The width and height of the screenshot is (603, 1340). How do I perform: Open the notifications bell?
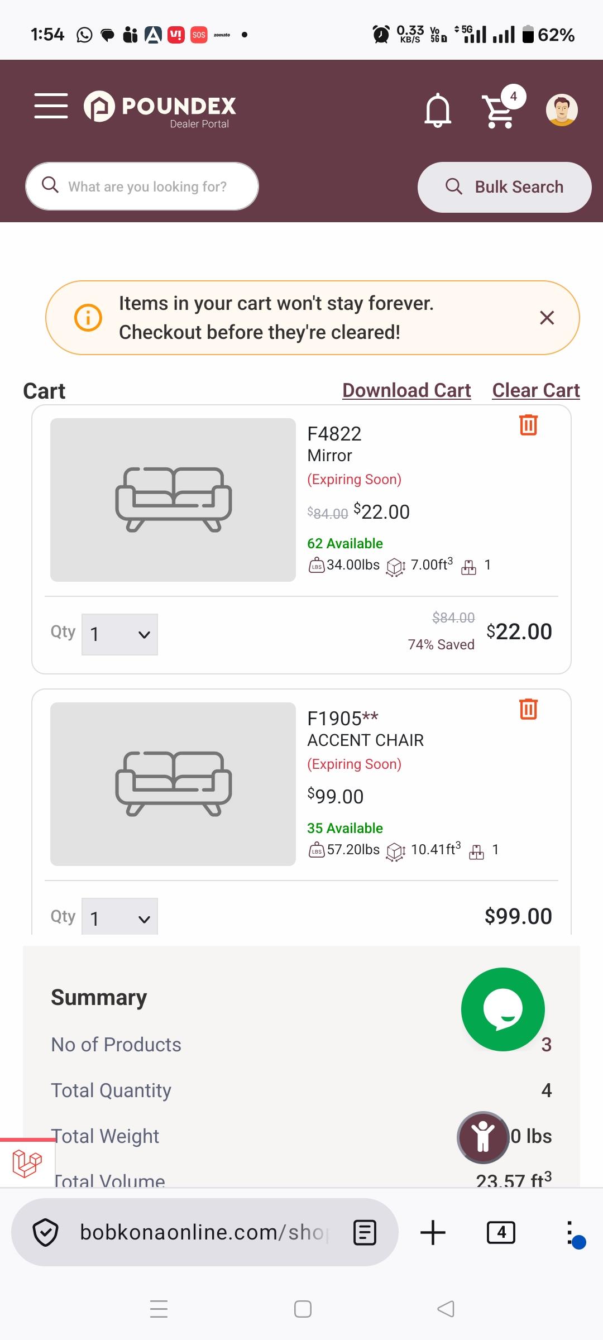tap(438, 109)
